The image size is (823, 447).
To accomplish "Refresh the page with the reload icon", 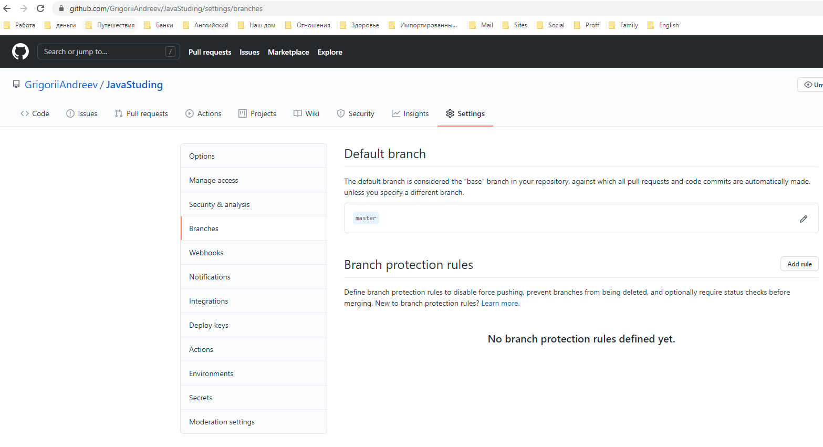I will (x=40, y=8).
